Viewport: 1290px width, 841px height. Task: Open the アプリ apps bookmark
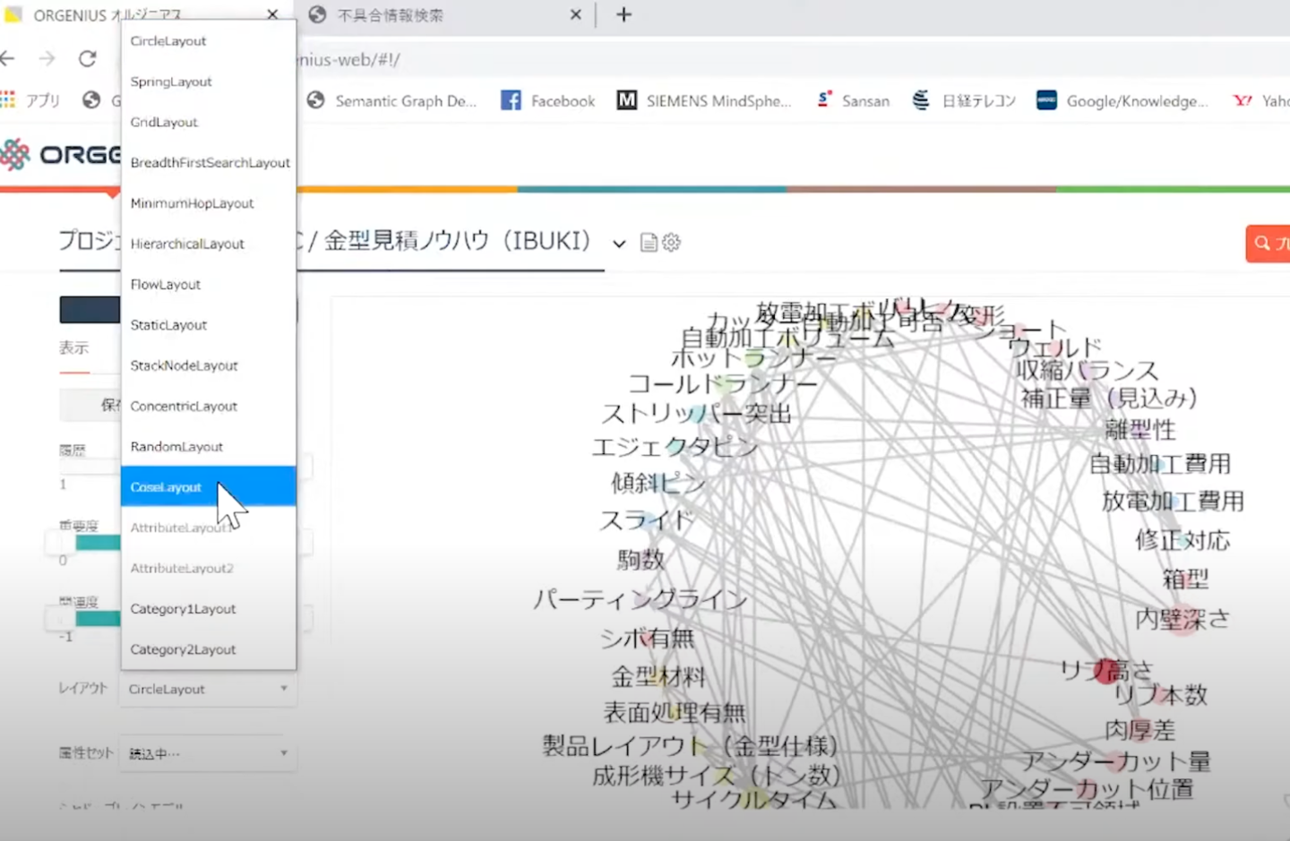click(31, 100)
